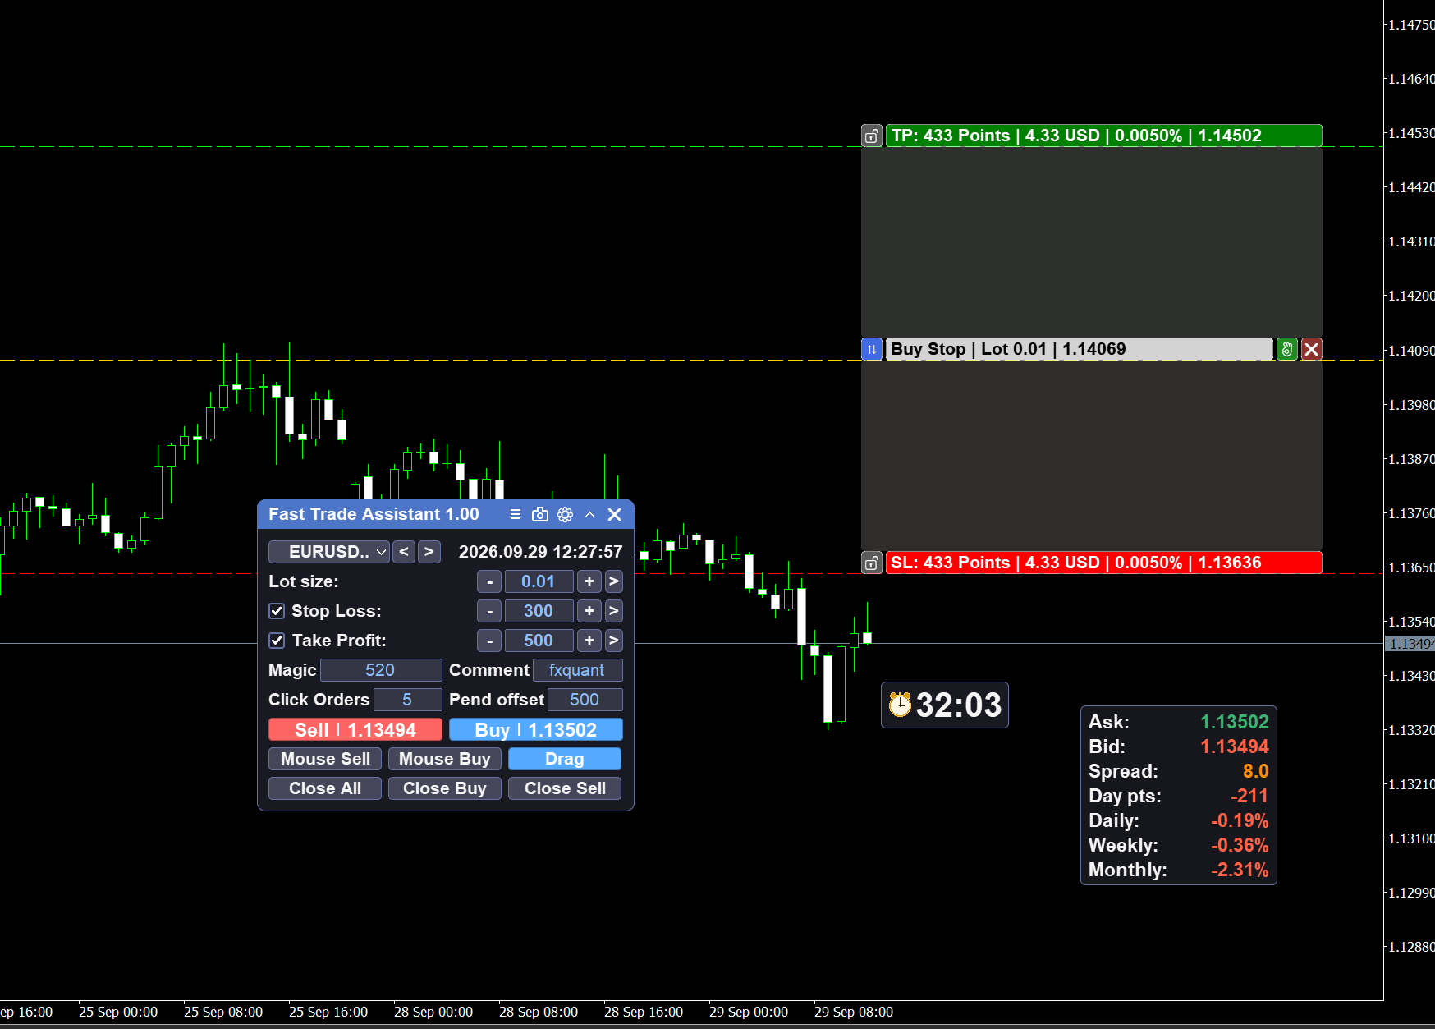The height and width of the screenshot is (1029, 1435).
Task: Click the green TP label bar
Action: click(x=1104, y=136)
